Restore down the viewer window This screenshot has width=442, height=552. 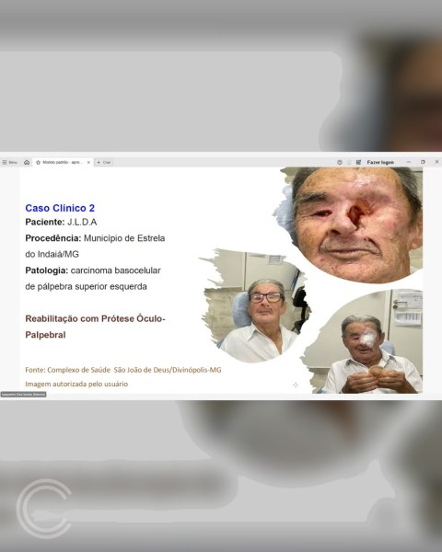pos(423,162)
